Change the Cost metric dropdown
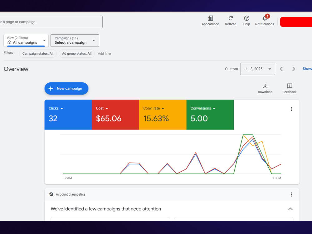The image size is (312, 234). (102, 108)
